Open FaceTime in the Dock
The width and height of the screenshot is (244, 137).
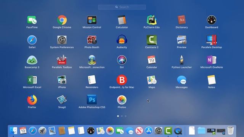(120, 131)
